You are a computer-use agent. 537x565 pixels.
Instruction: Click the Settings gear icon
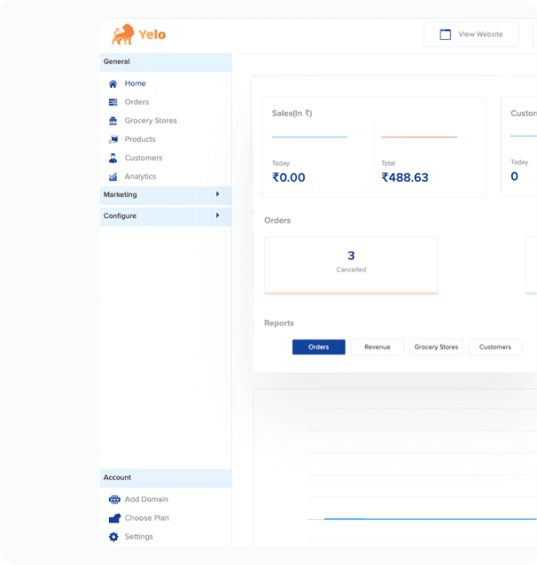[113, 537]
